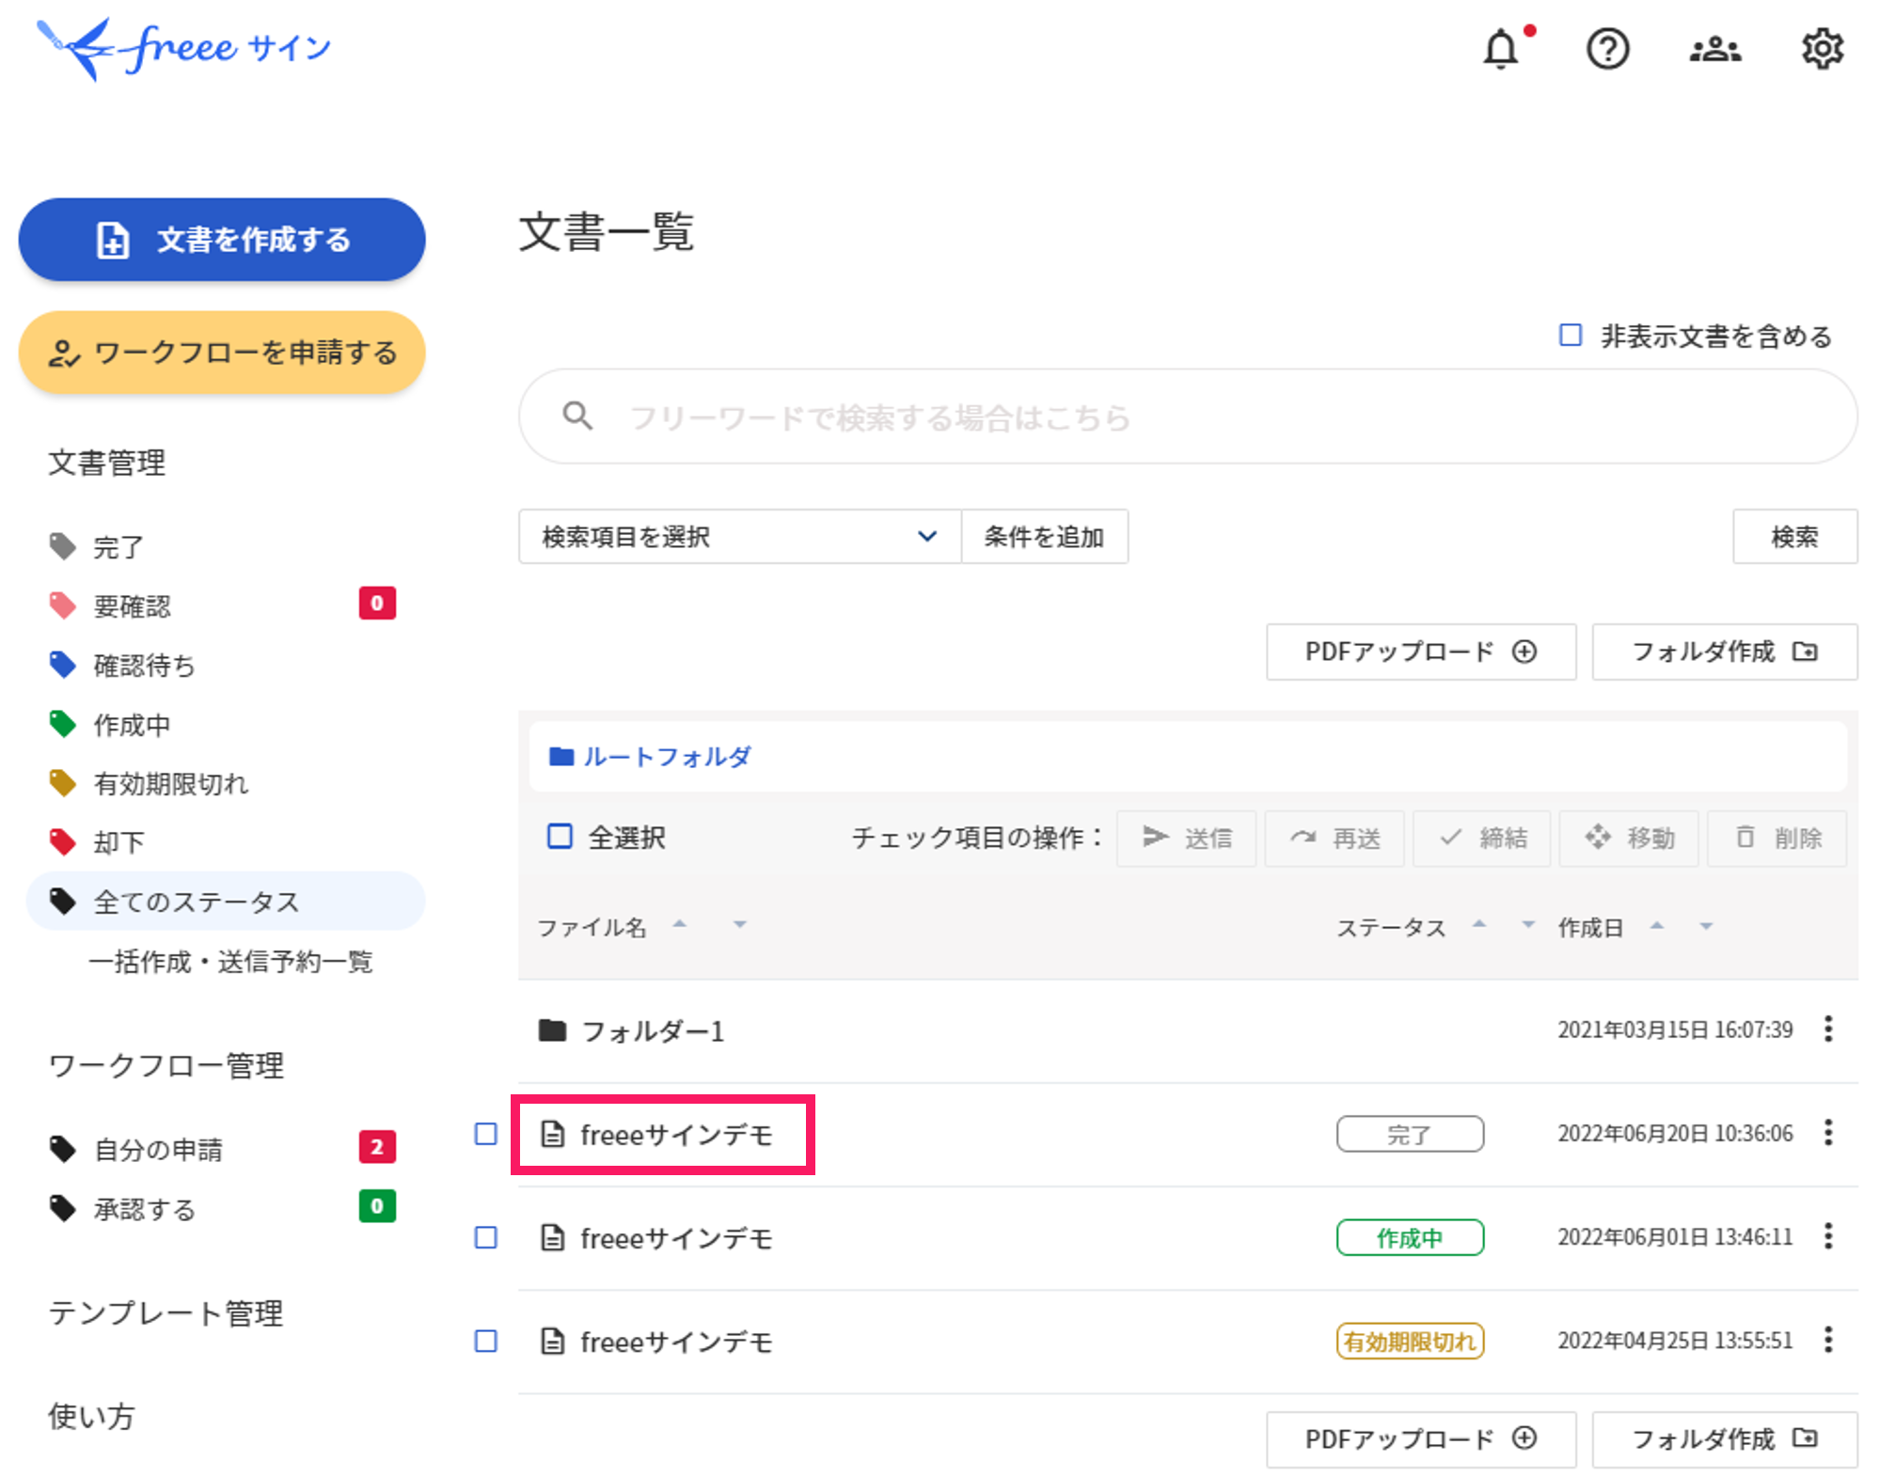Click the free-word search input field
The width and height of the screenshot is (1879, 1476).
1187,416
